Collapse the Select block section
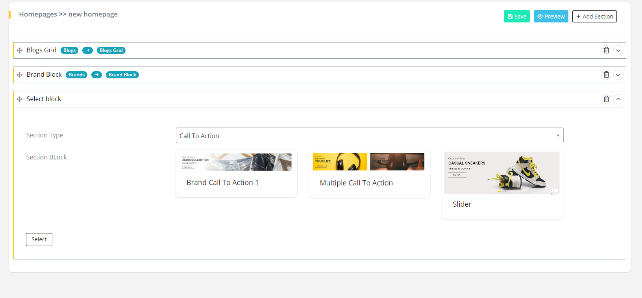 [618, 99]
